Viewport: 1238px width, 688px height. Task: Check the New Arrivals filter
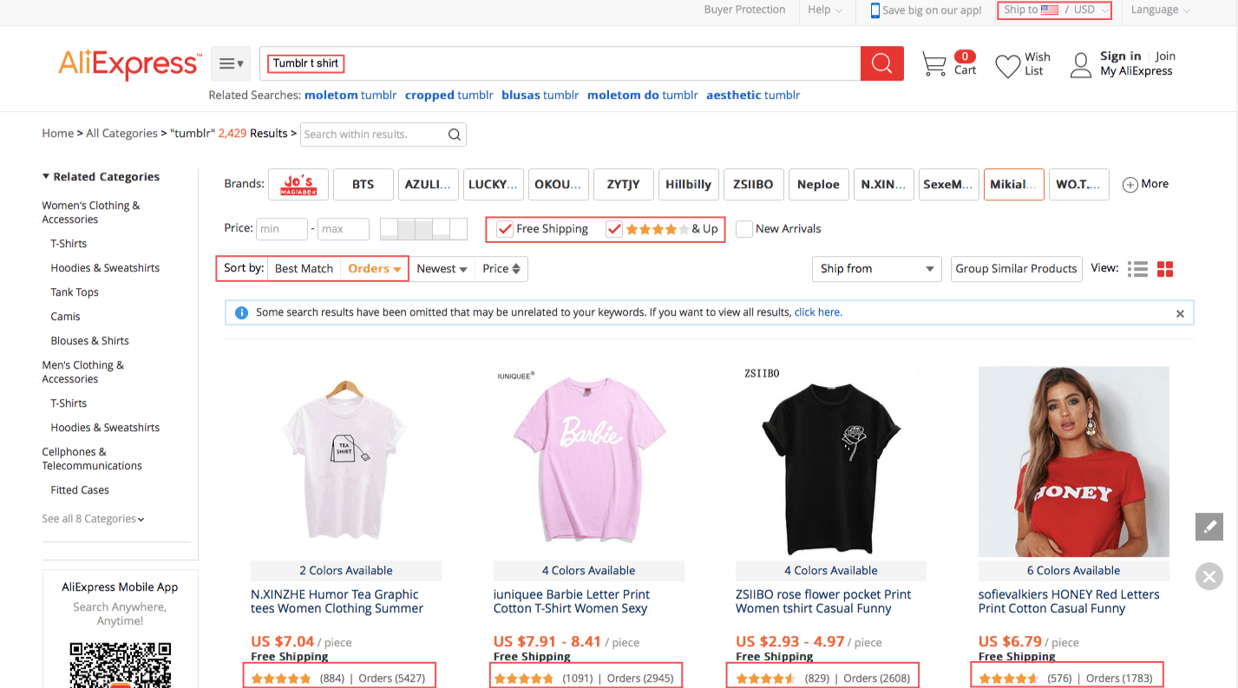click(x=743, y=228)
